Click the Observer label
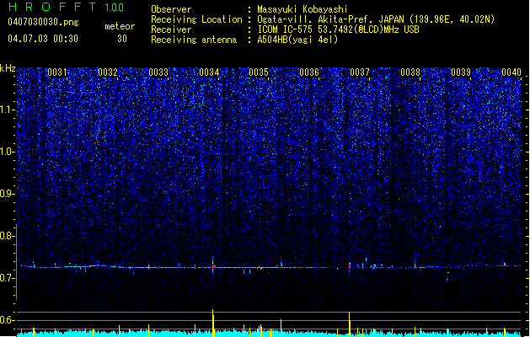Viewport: 530px width, 337px height. [x=171, y=9]
